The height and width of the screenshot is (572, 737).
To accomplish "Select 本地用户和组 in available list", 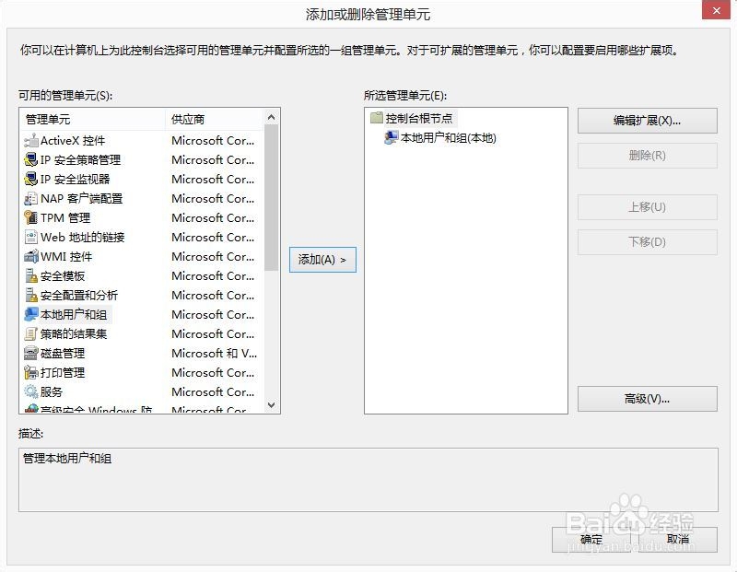I will click(74, 314).
